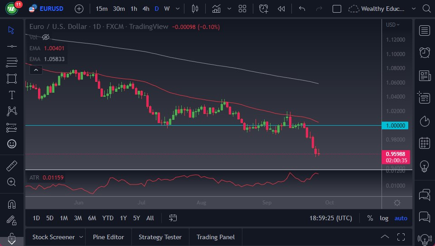Click the Replay rewind icon

281,9
